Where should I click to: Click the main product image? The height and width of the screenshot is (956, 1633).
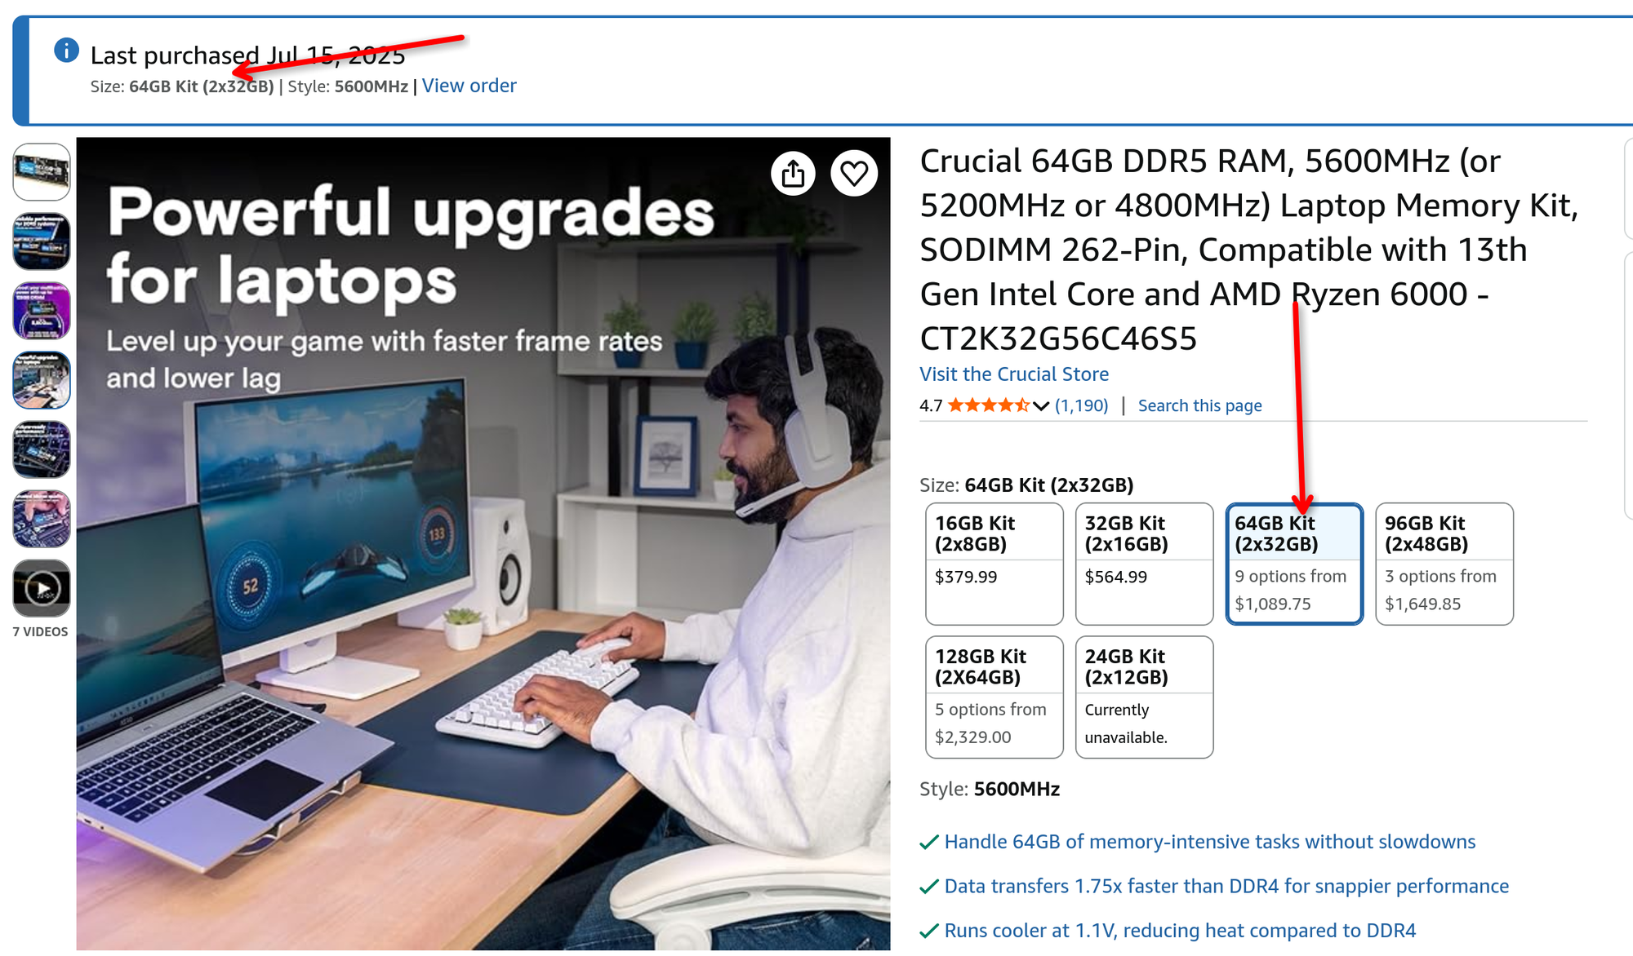483,543
